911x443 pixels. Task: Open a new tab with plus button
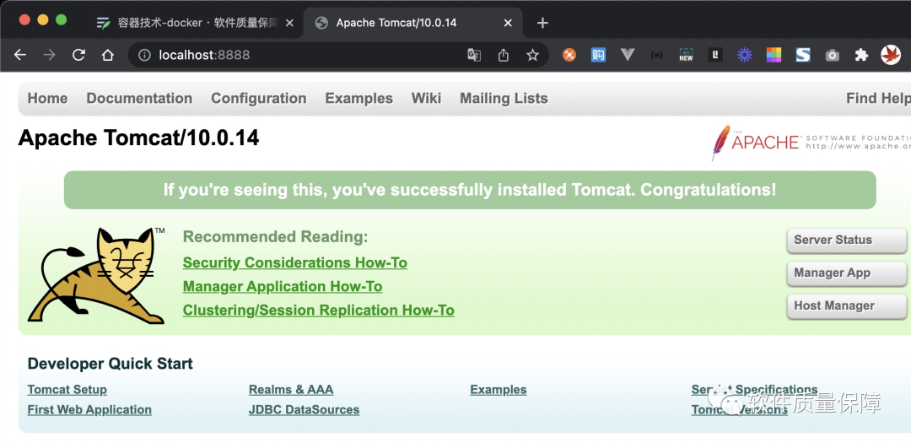click(x=542, y=23)
